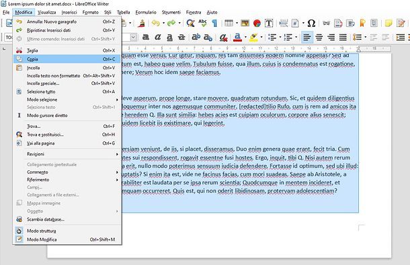Select Seleziona tutto menu entry
The image size is (410, 265).
point(67,91)
